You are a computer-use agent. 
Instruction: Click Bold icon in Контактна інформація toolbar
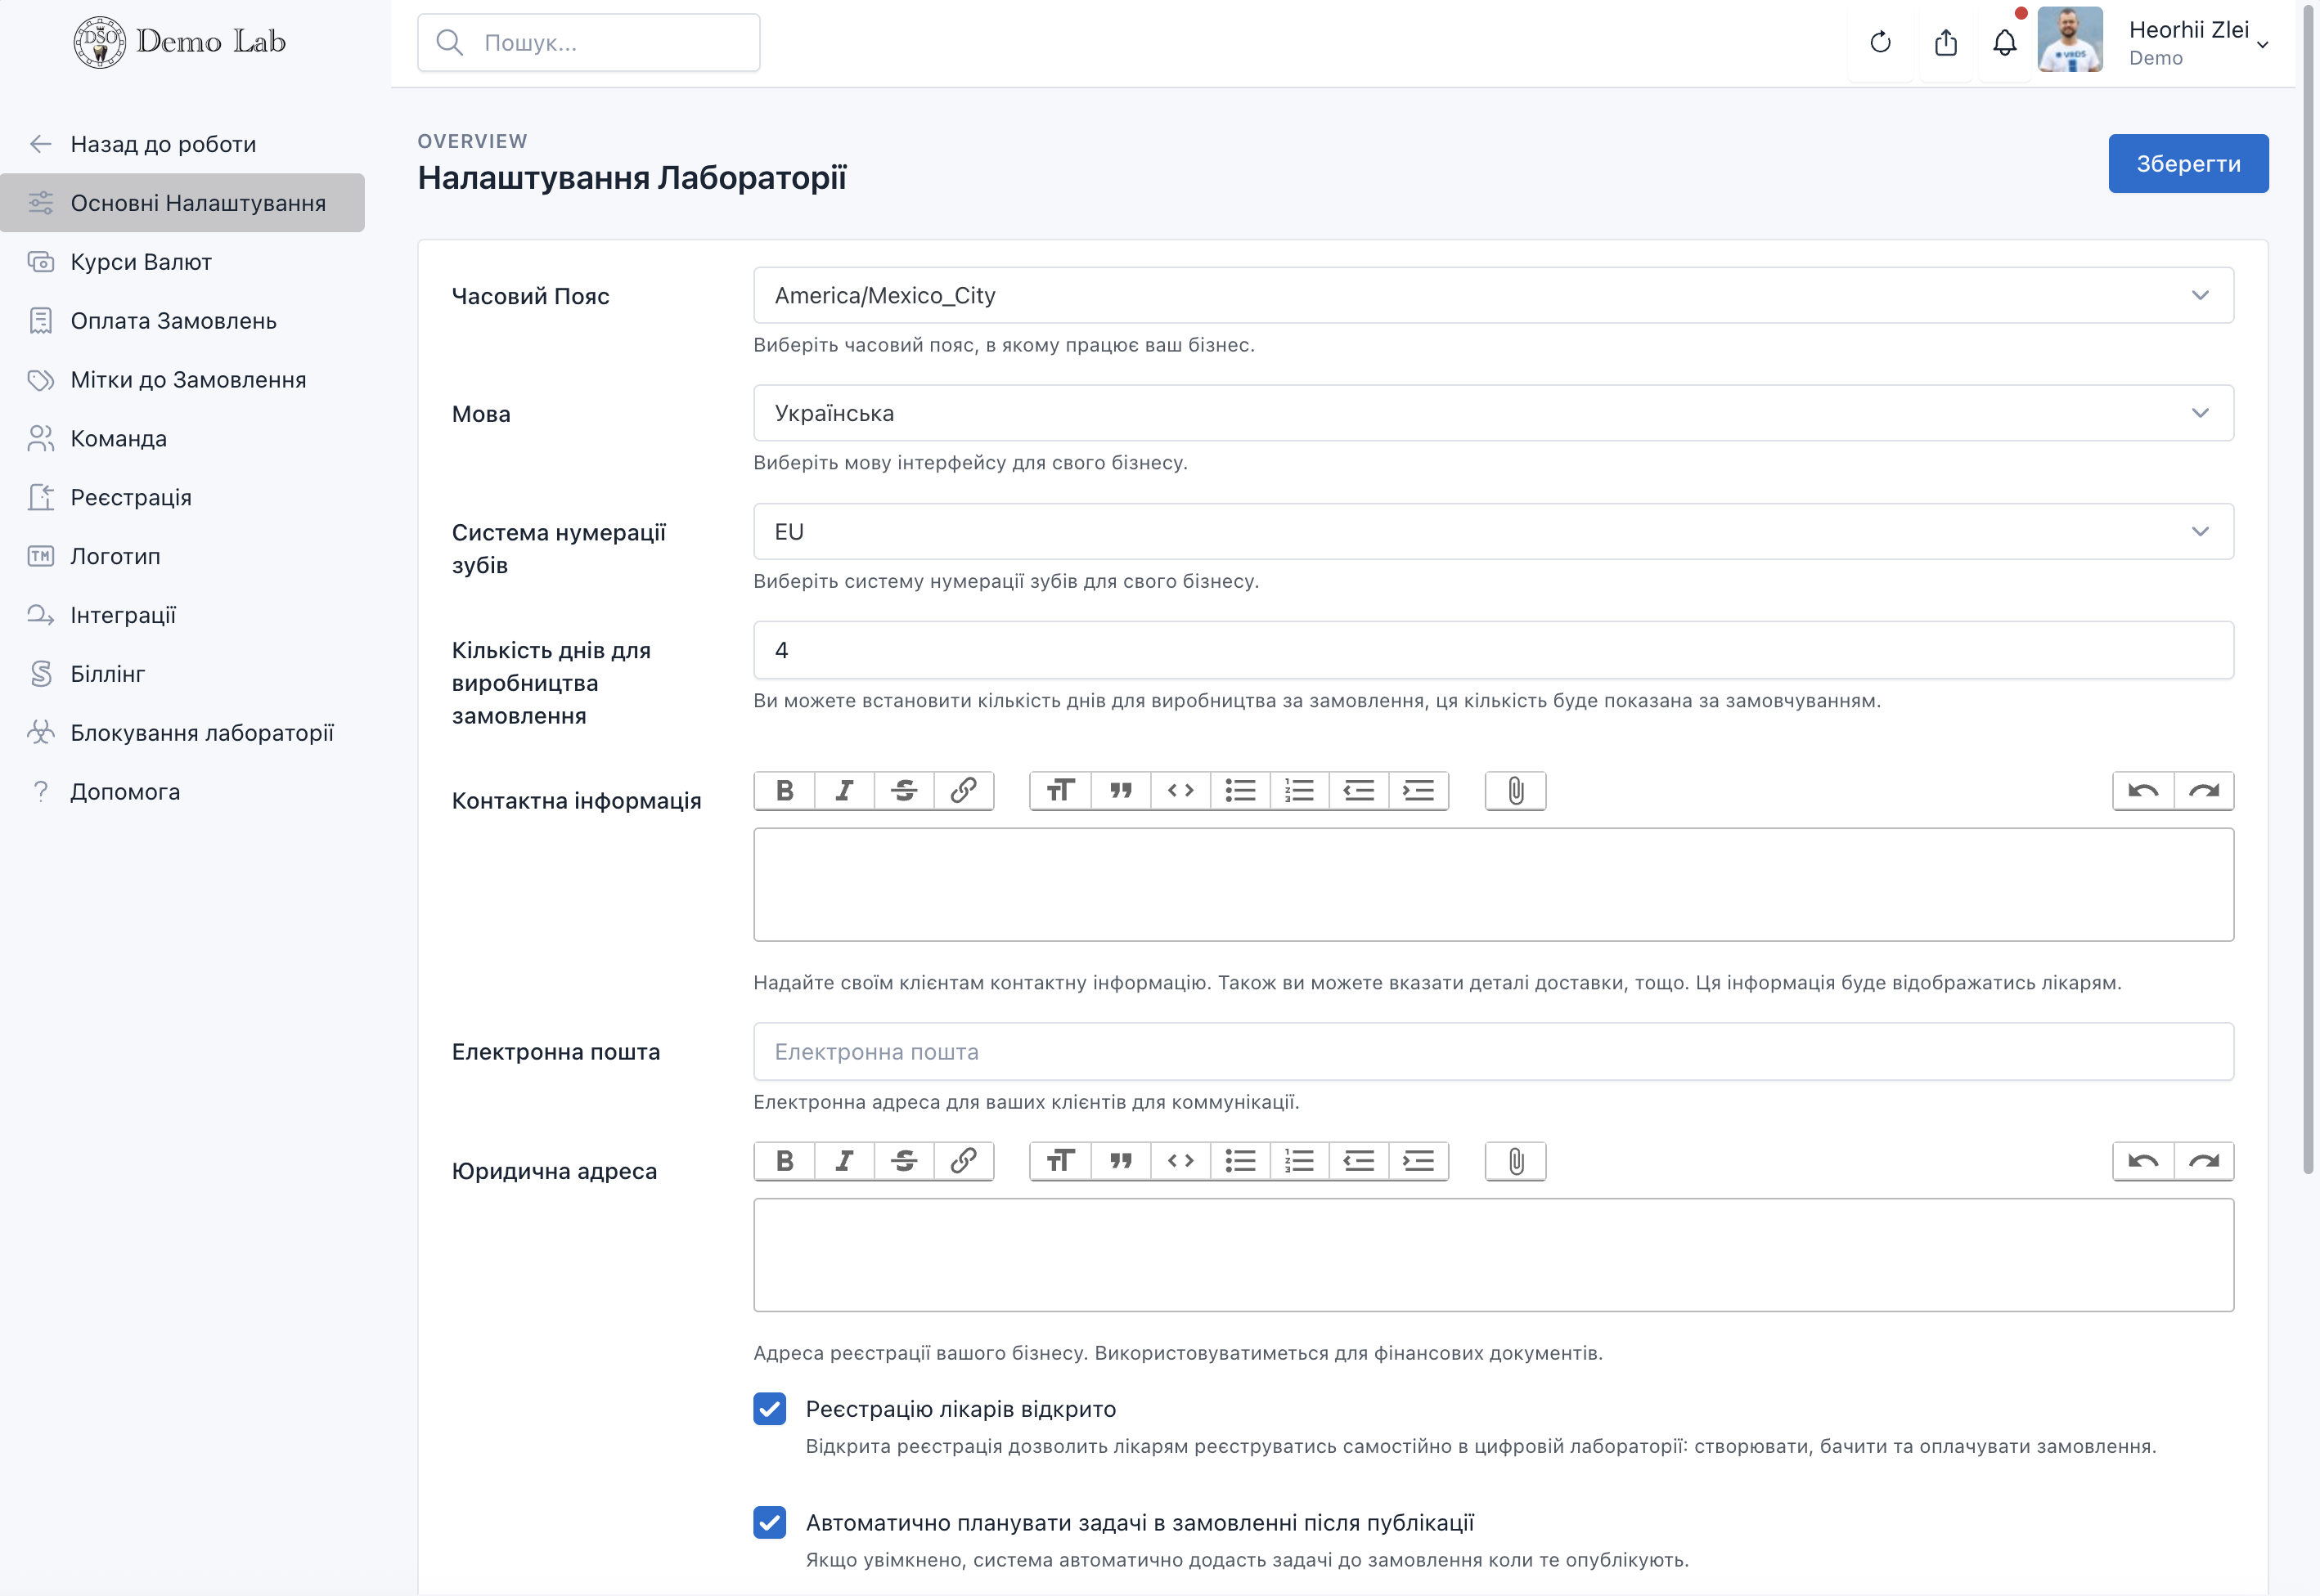[785, 791]
